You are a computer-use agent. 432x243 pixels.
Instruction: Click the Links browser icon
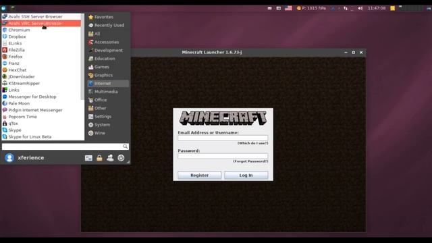coord(5,90)
